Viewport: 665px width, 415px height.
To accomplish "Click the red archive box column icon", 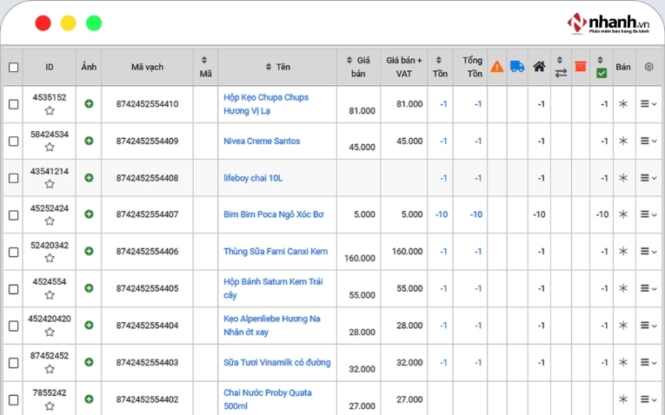I will (580, 66).
